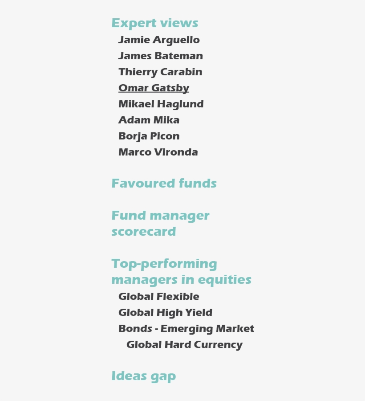Image resolution: width=365 pixels, height=401 pixels.
Task: Select Jamie Arguello's expert view
Action: pyautogui.click(x=159, y=40)
